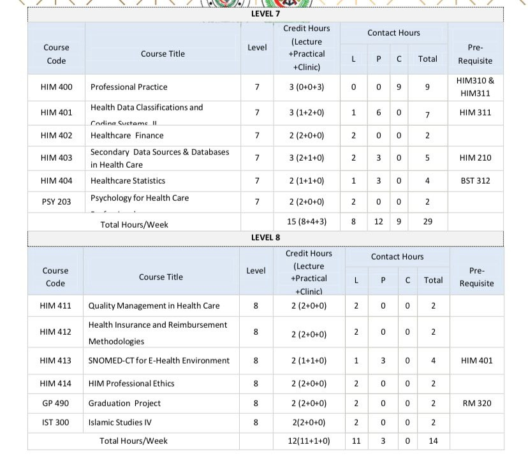528x470 pixels.
Task: Select course code GP 490
Action: pyautogui.click(x=55, y=403)
